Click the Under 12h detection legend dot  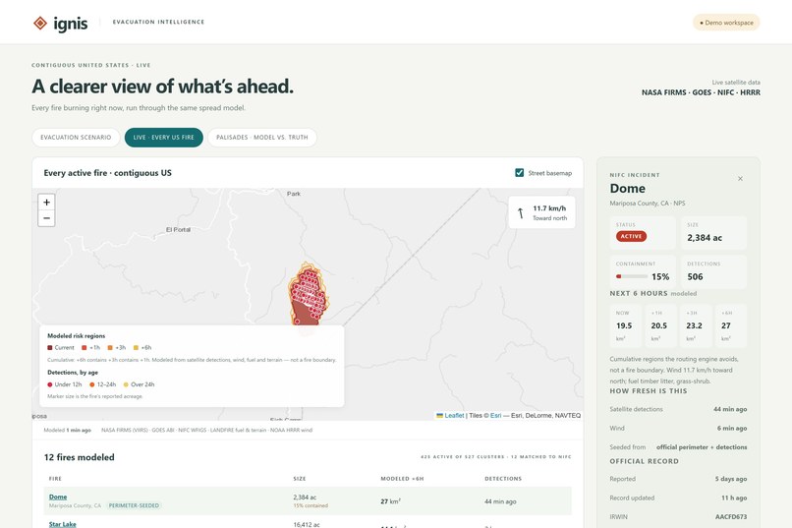click(x=50, y=384)
